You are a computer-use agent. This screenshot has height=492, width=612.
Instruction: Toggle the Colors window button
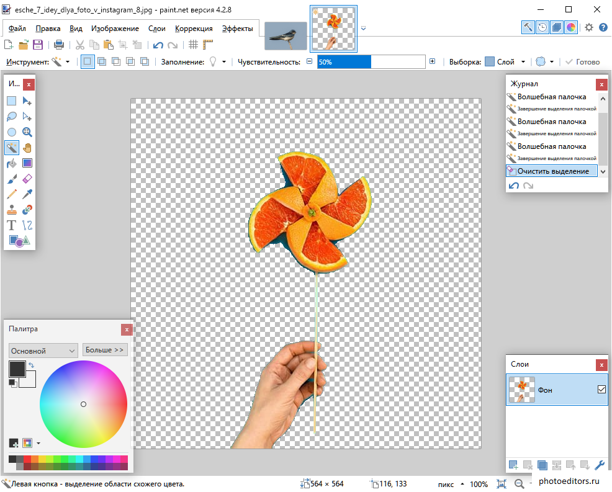(571, 27)
